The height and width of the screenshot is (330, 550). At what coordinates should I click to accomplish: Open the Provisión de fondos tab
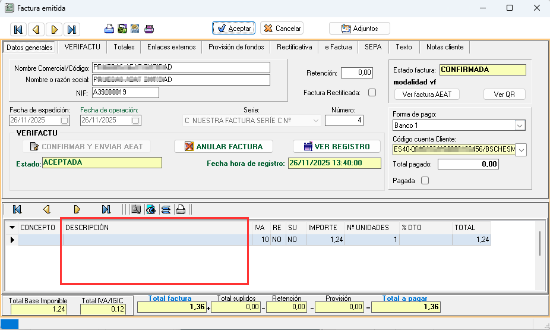tap(235, 47)
